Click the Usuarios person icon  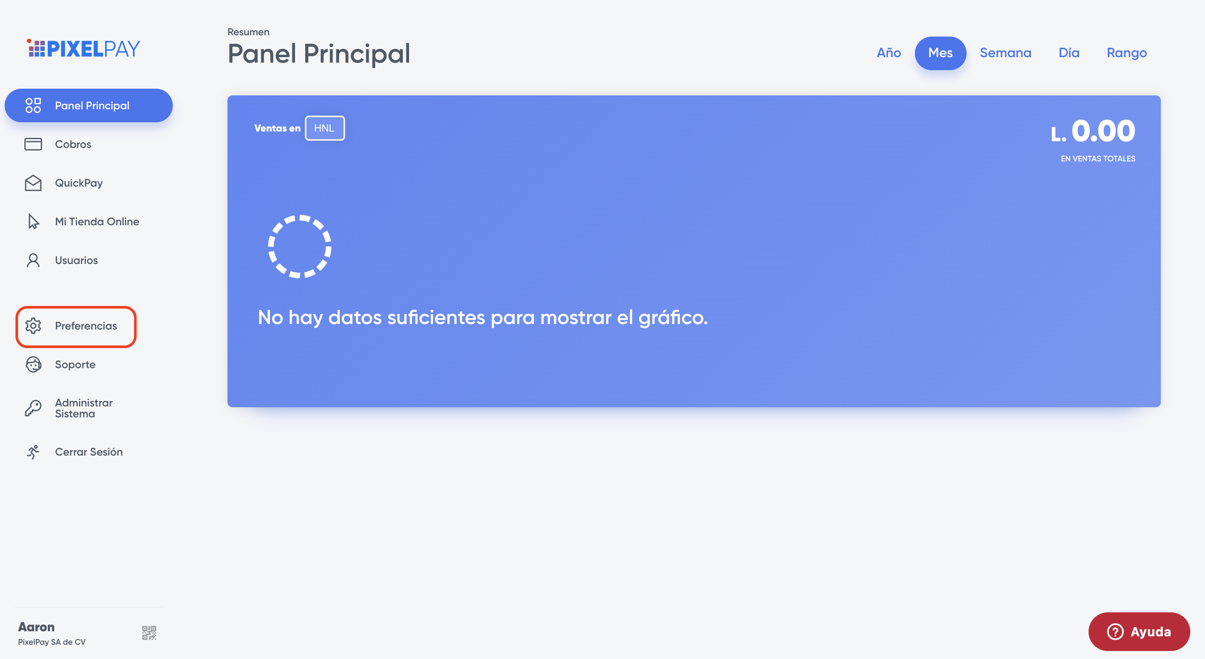pos(33,260)
